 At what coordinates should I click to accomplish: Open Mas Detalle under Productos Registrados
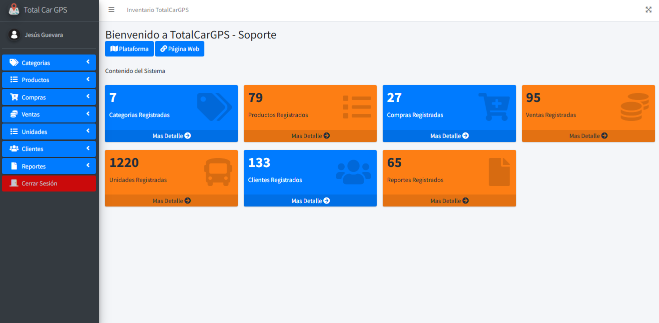click(310, 136)
